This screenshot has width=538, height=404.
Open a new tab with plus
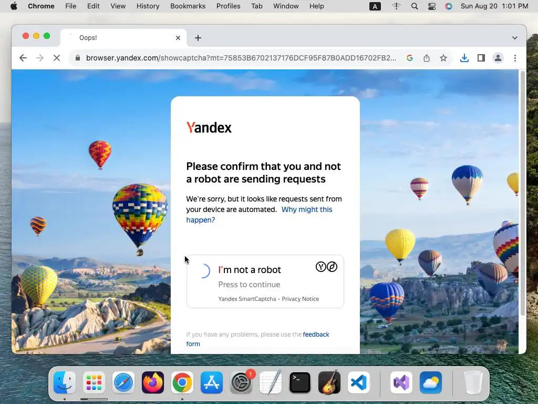click(198, 38)
